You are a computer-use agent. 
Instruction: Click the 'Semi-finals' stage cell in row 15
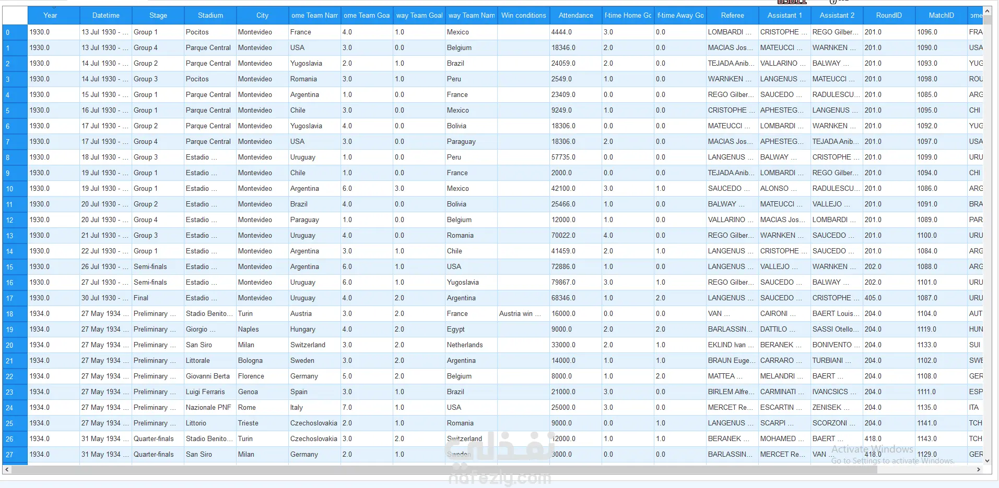click(x=158, y=267)
